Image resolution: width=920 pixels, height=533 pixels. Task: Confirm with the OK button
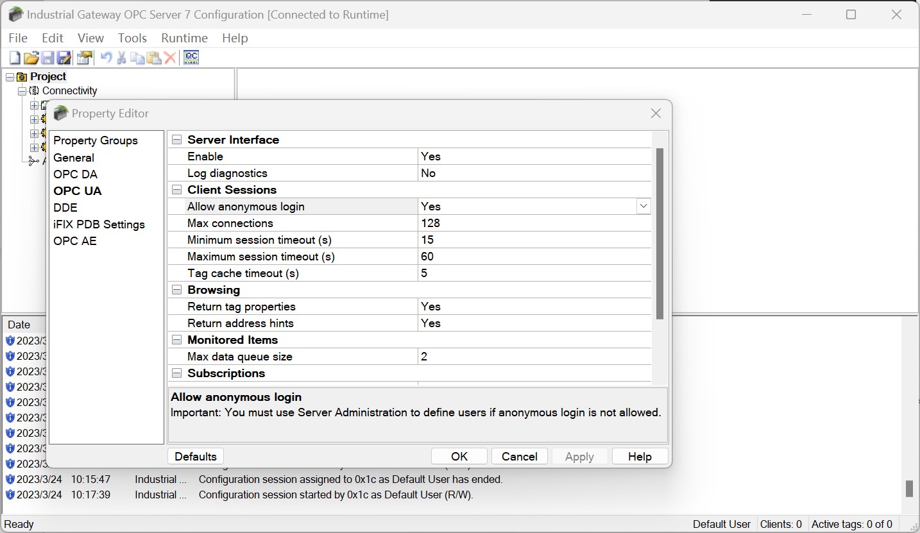coord(459,457)
